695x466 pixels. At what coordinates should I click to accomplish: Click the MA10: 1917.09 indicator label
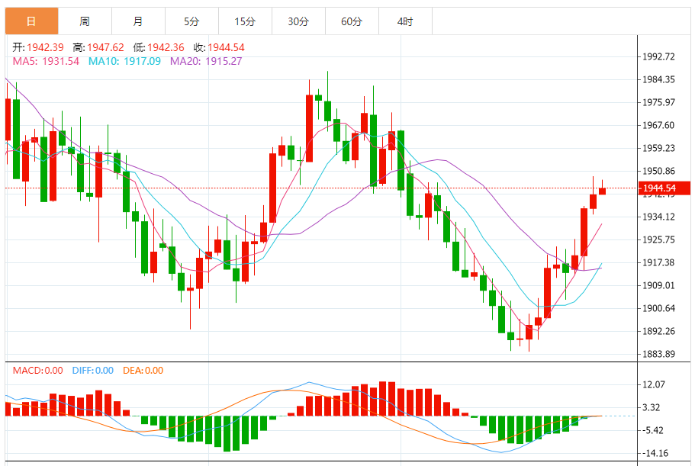tap(124, 61)
